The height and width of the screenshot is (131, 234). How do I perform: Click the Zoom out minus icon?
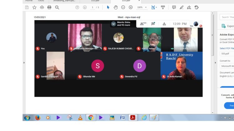coord(123,7)
